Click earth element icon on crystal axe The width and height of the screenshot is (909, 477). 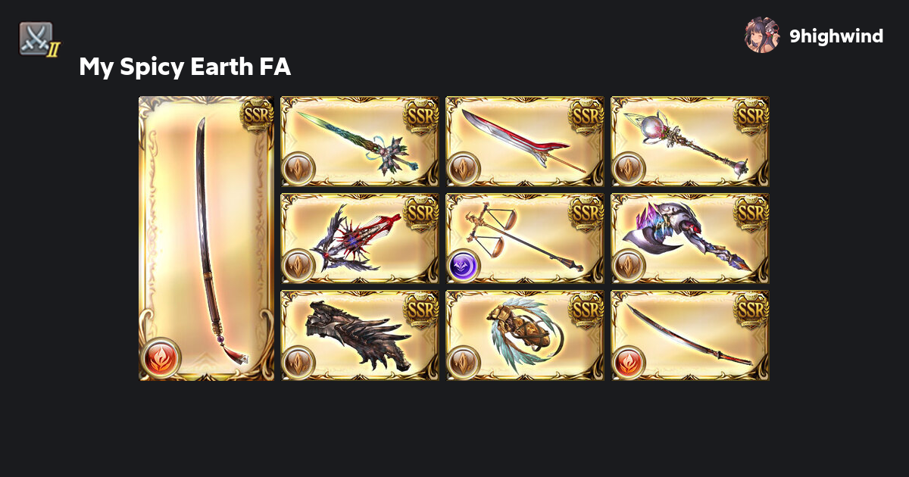pos(629,266)
